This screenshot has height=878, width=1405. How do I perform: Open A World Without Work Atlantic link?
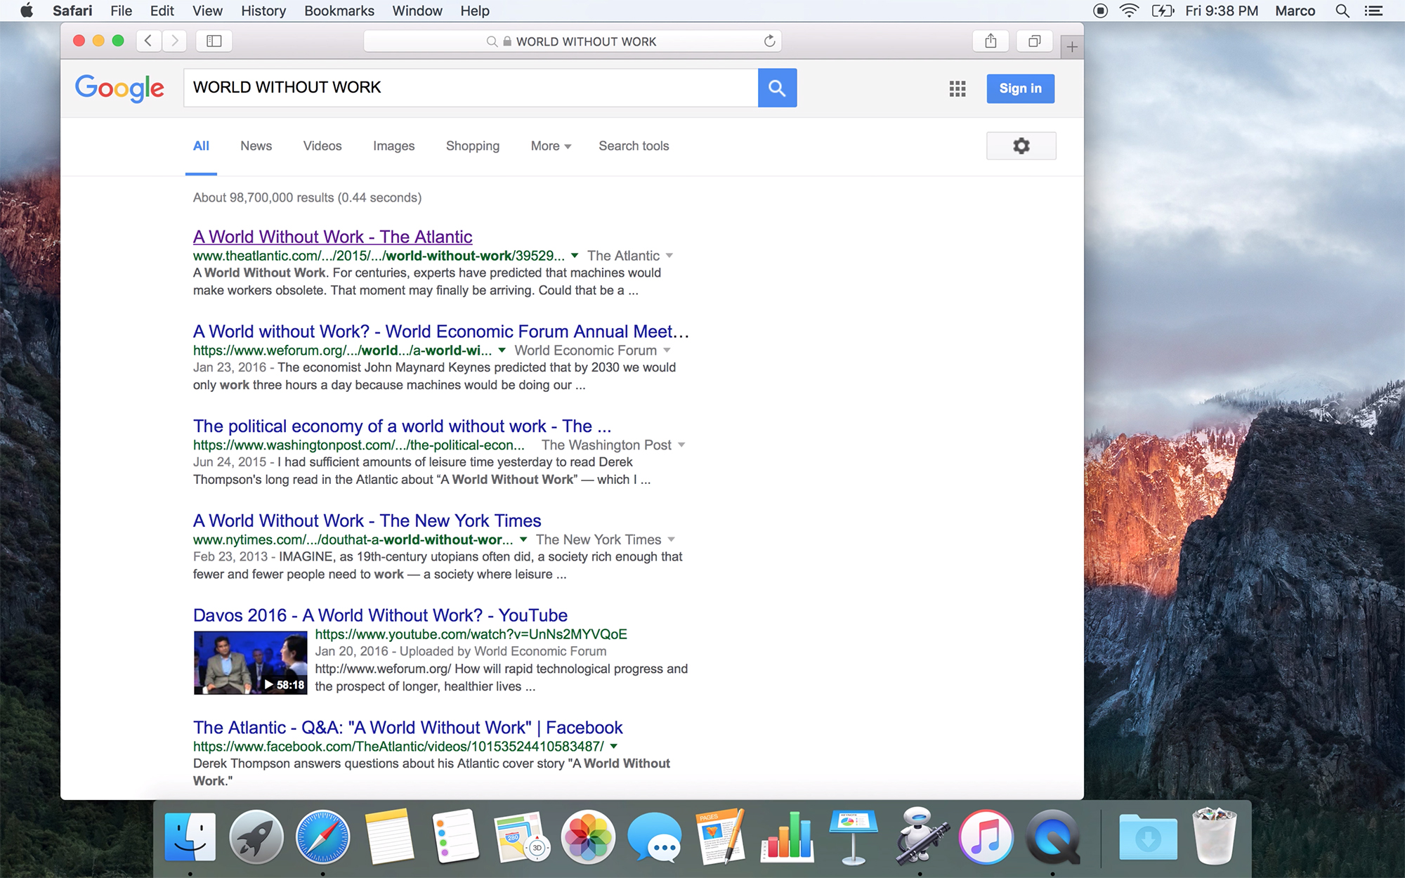[332, 237]
